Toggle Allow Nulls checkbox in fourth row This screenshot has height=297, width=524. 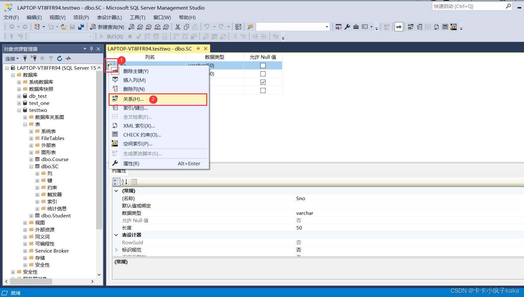point(263,90)
